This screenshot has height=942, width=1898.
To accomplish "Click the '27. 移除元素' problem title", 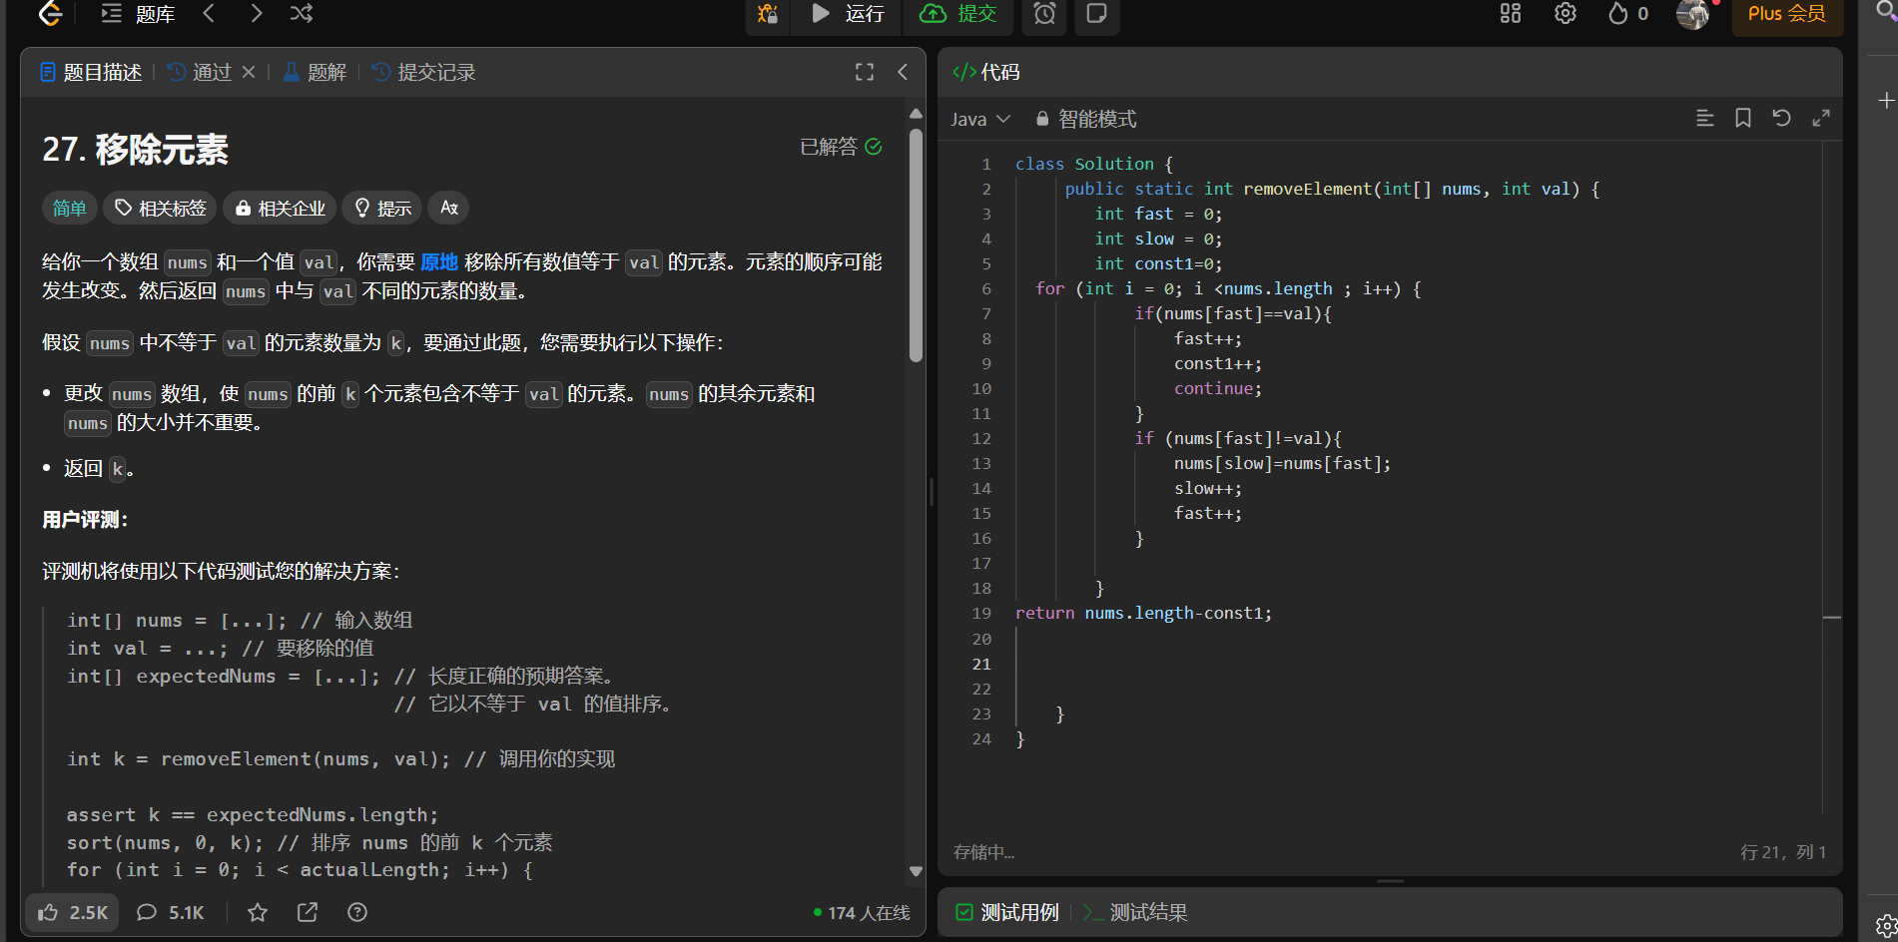I will pos(136,150).
